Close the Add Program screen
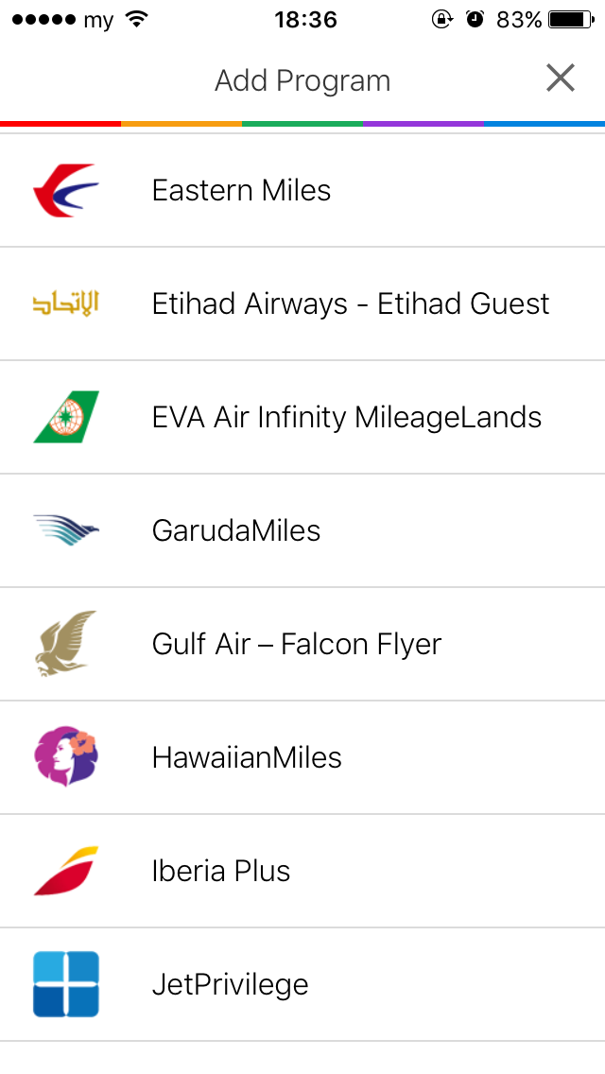 click(561, 78)
